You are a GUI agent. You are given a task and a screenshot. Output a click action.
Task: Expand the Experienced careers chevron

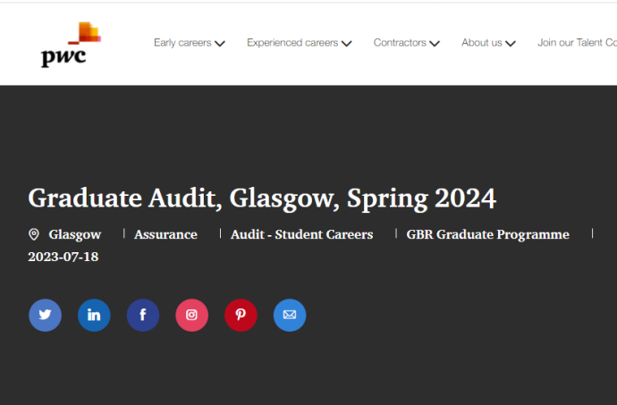(347, 43)
